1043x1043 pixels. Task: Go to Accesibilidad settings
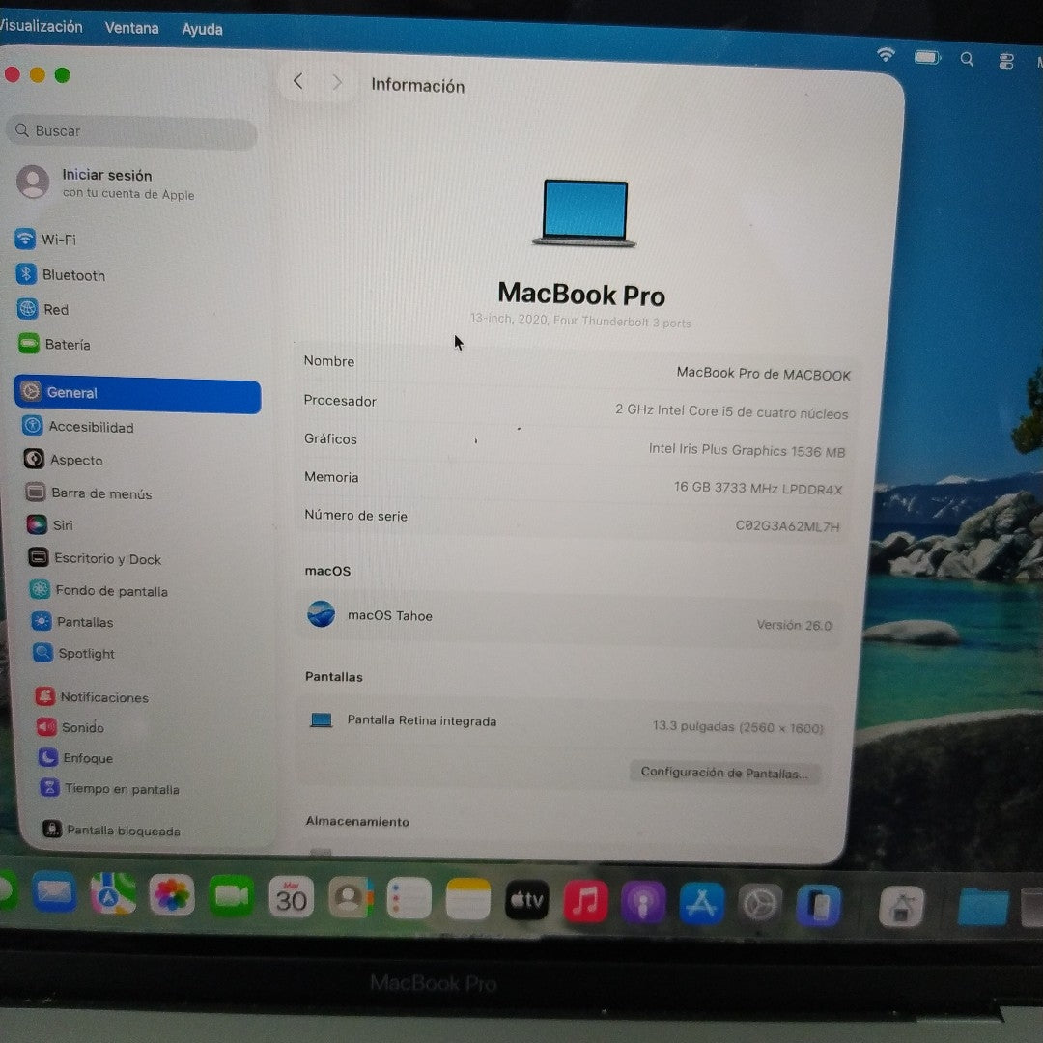click(x=91, y=427)
